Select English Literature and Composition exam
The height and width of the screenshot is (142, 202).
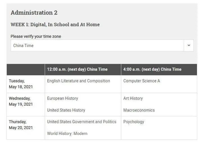[79, 81]
